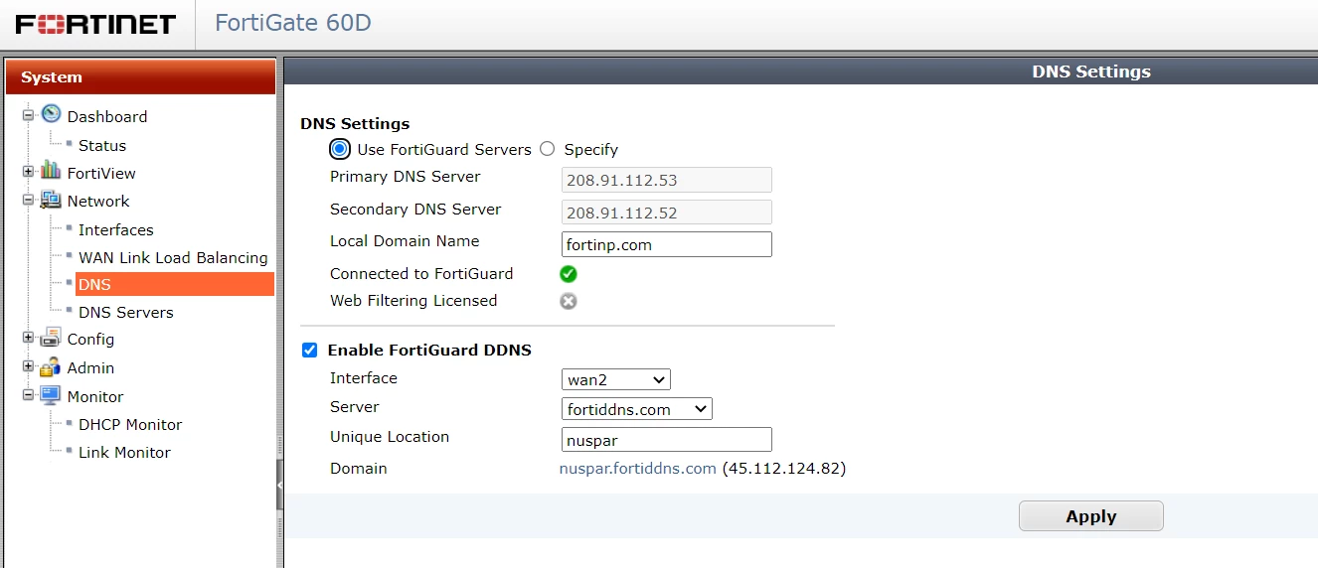
Task: Click the sidebar collapse handle
Action: click(x=279, y=485)
